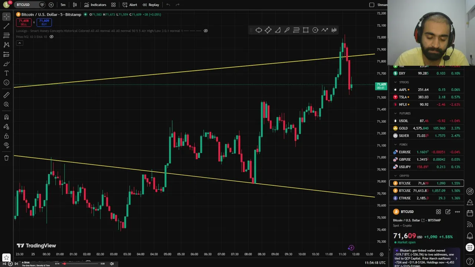Add a note to BTCUSD
Screen dimensions: 475x267
point(448,212)
